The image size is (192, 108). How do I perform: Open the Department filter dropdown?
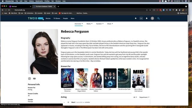[144, 97]
